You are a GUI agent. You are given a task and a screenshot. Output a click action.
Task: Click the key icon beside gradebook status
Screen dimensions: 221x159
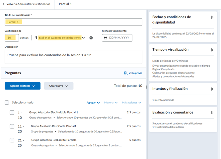36,38
